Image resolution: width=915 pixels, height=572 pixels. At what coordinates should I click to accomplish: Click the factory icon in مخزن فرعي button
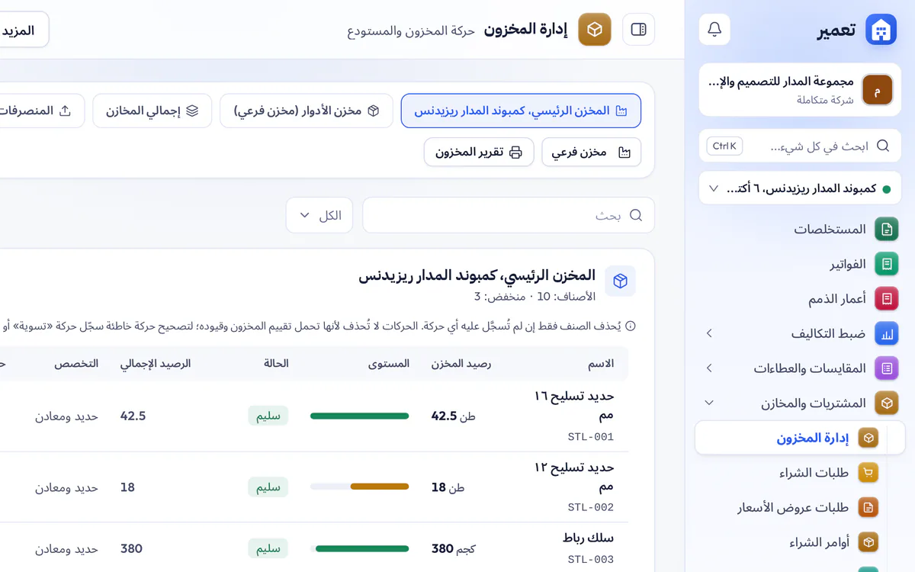click(625, 152)
